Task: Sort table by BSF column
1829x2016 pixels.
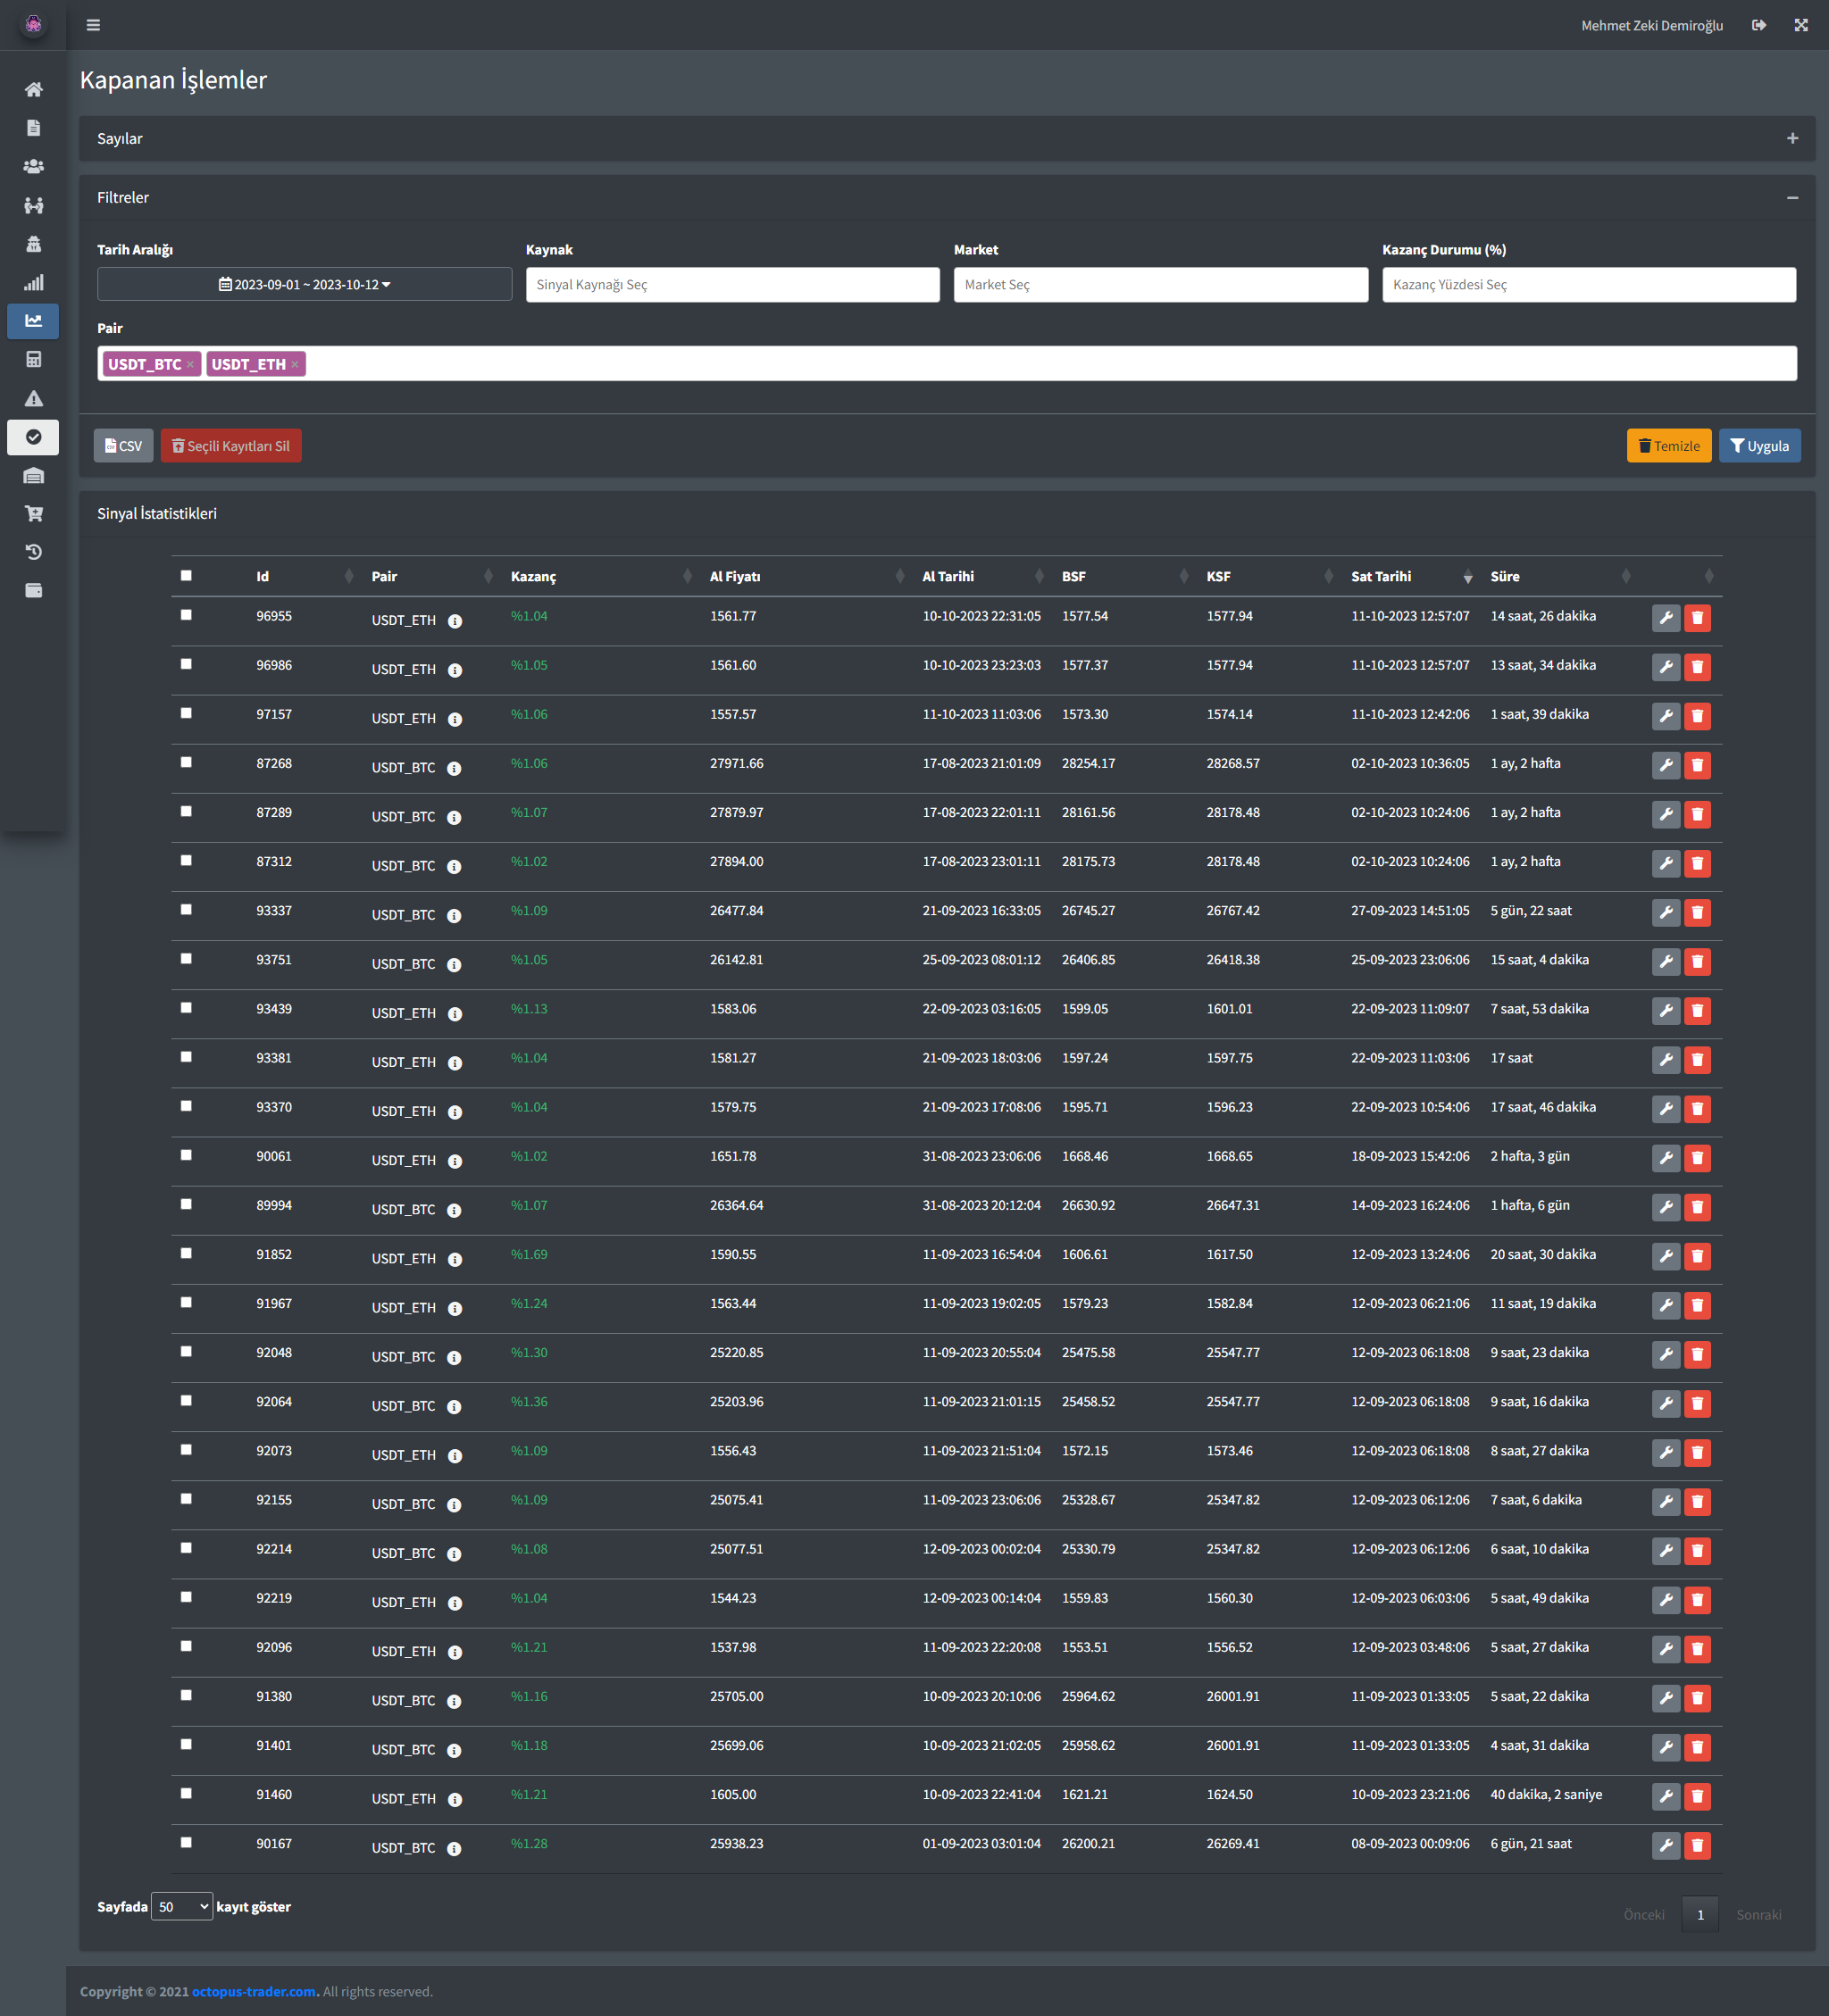Action: point(1124,576)
